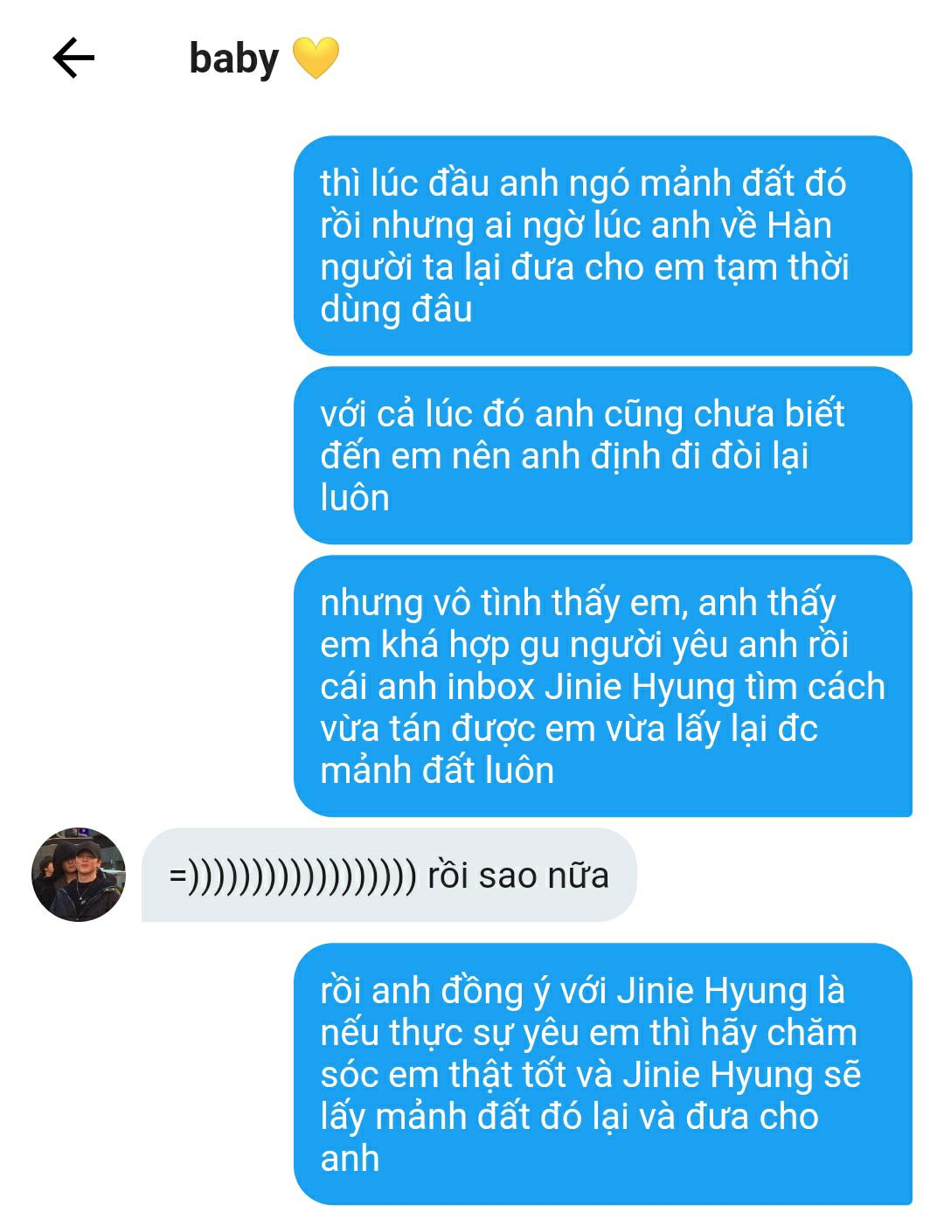Viewport: 944px width, 1212px height.
Task: Open the 'baby' conversation title
Action: (x=233, y=59)
